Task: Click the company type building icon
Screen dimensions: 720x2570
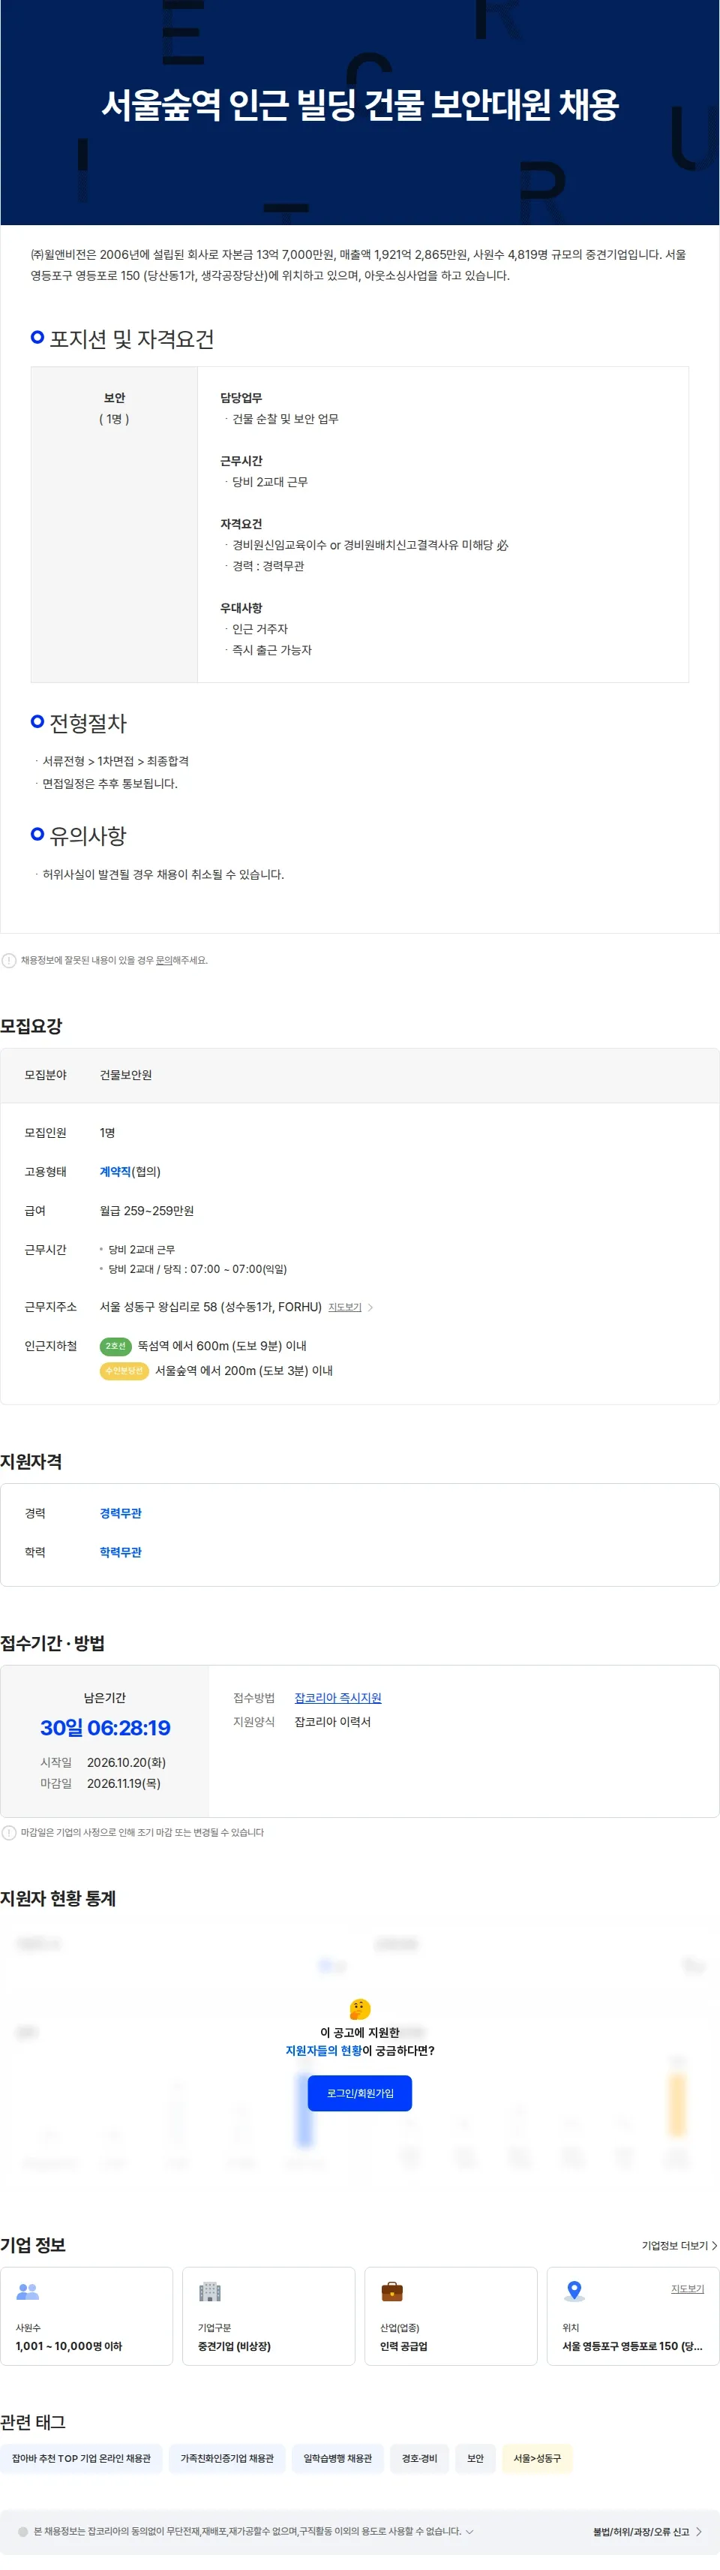Action: click(x=209, y=2292)
